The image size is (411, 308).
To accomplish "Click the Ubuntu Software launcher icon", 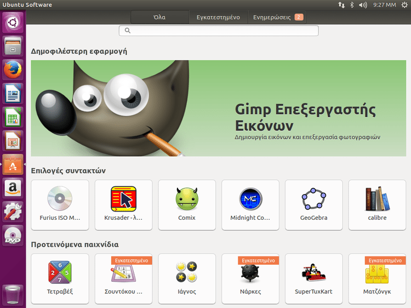I will [13, 164].
